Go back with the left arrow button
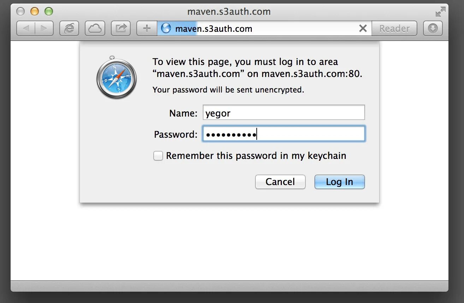464x303 pixels. [x=26, y=28]
